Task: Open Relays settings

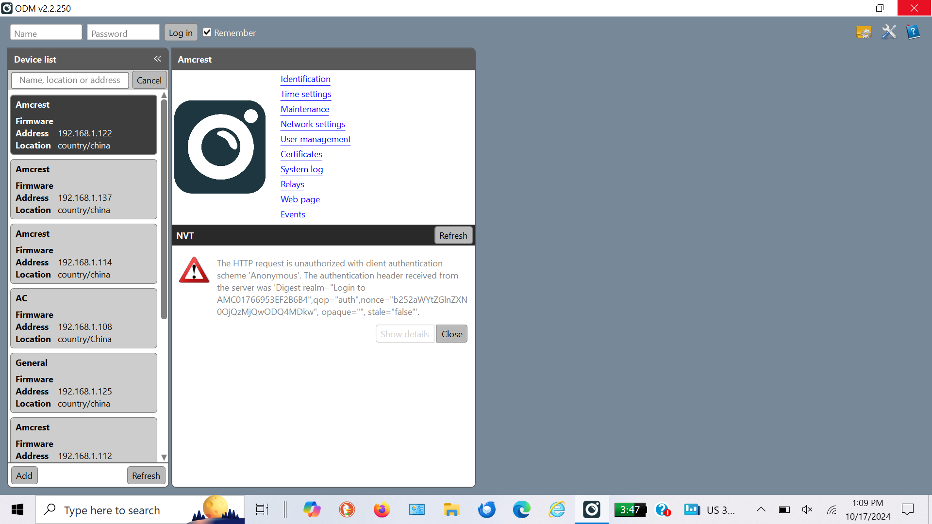Action: pyautogui.click(x=292, y=184)
